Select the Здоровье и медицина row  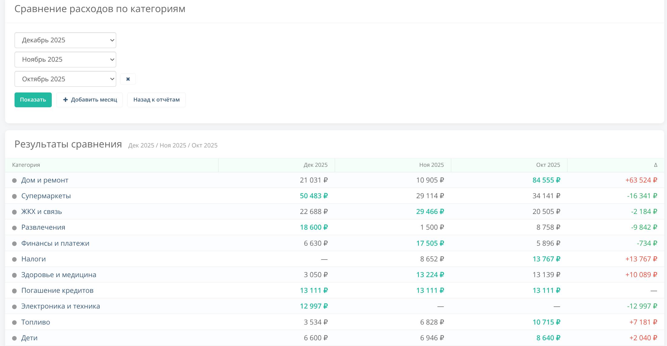click(59, 275)
